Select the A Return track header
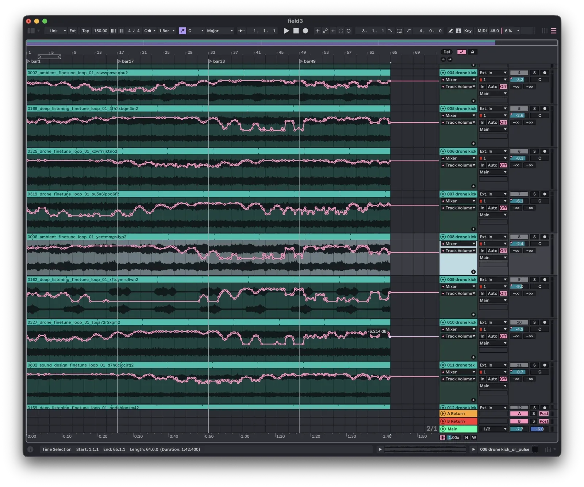This screenshot has width=584, height=487. [x=458, y=414]
